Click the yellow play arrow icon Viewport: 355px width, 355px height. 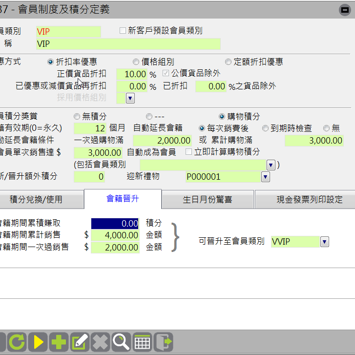pos(38,342)
